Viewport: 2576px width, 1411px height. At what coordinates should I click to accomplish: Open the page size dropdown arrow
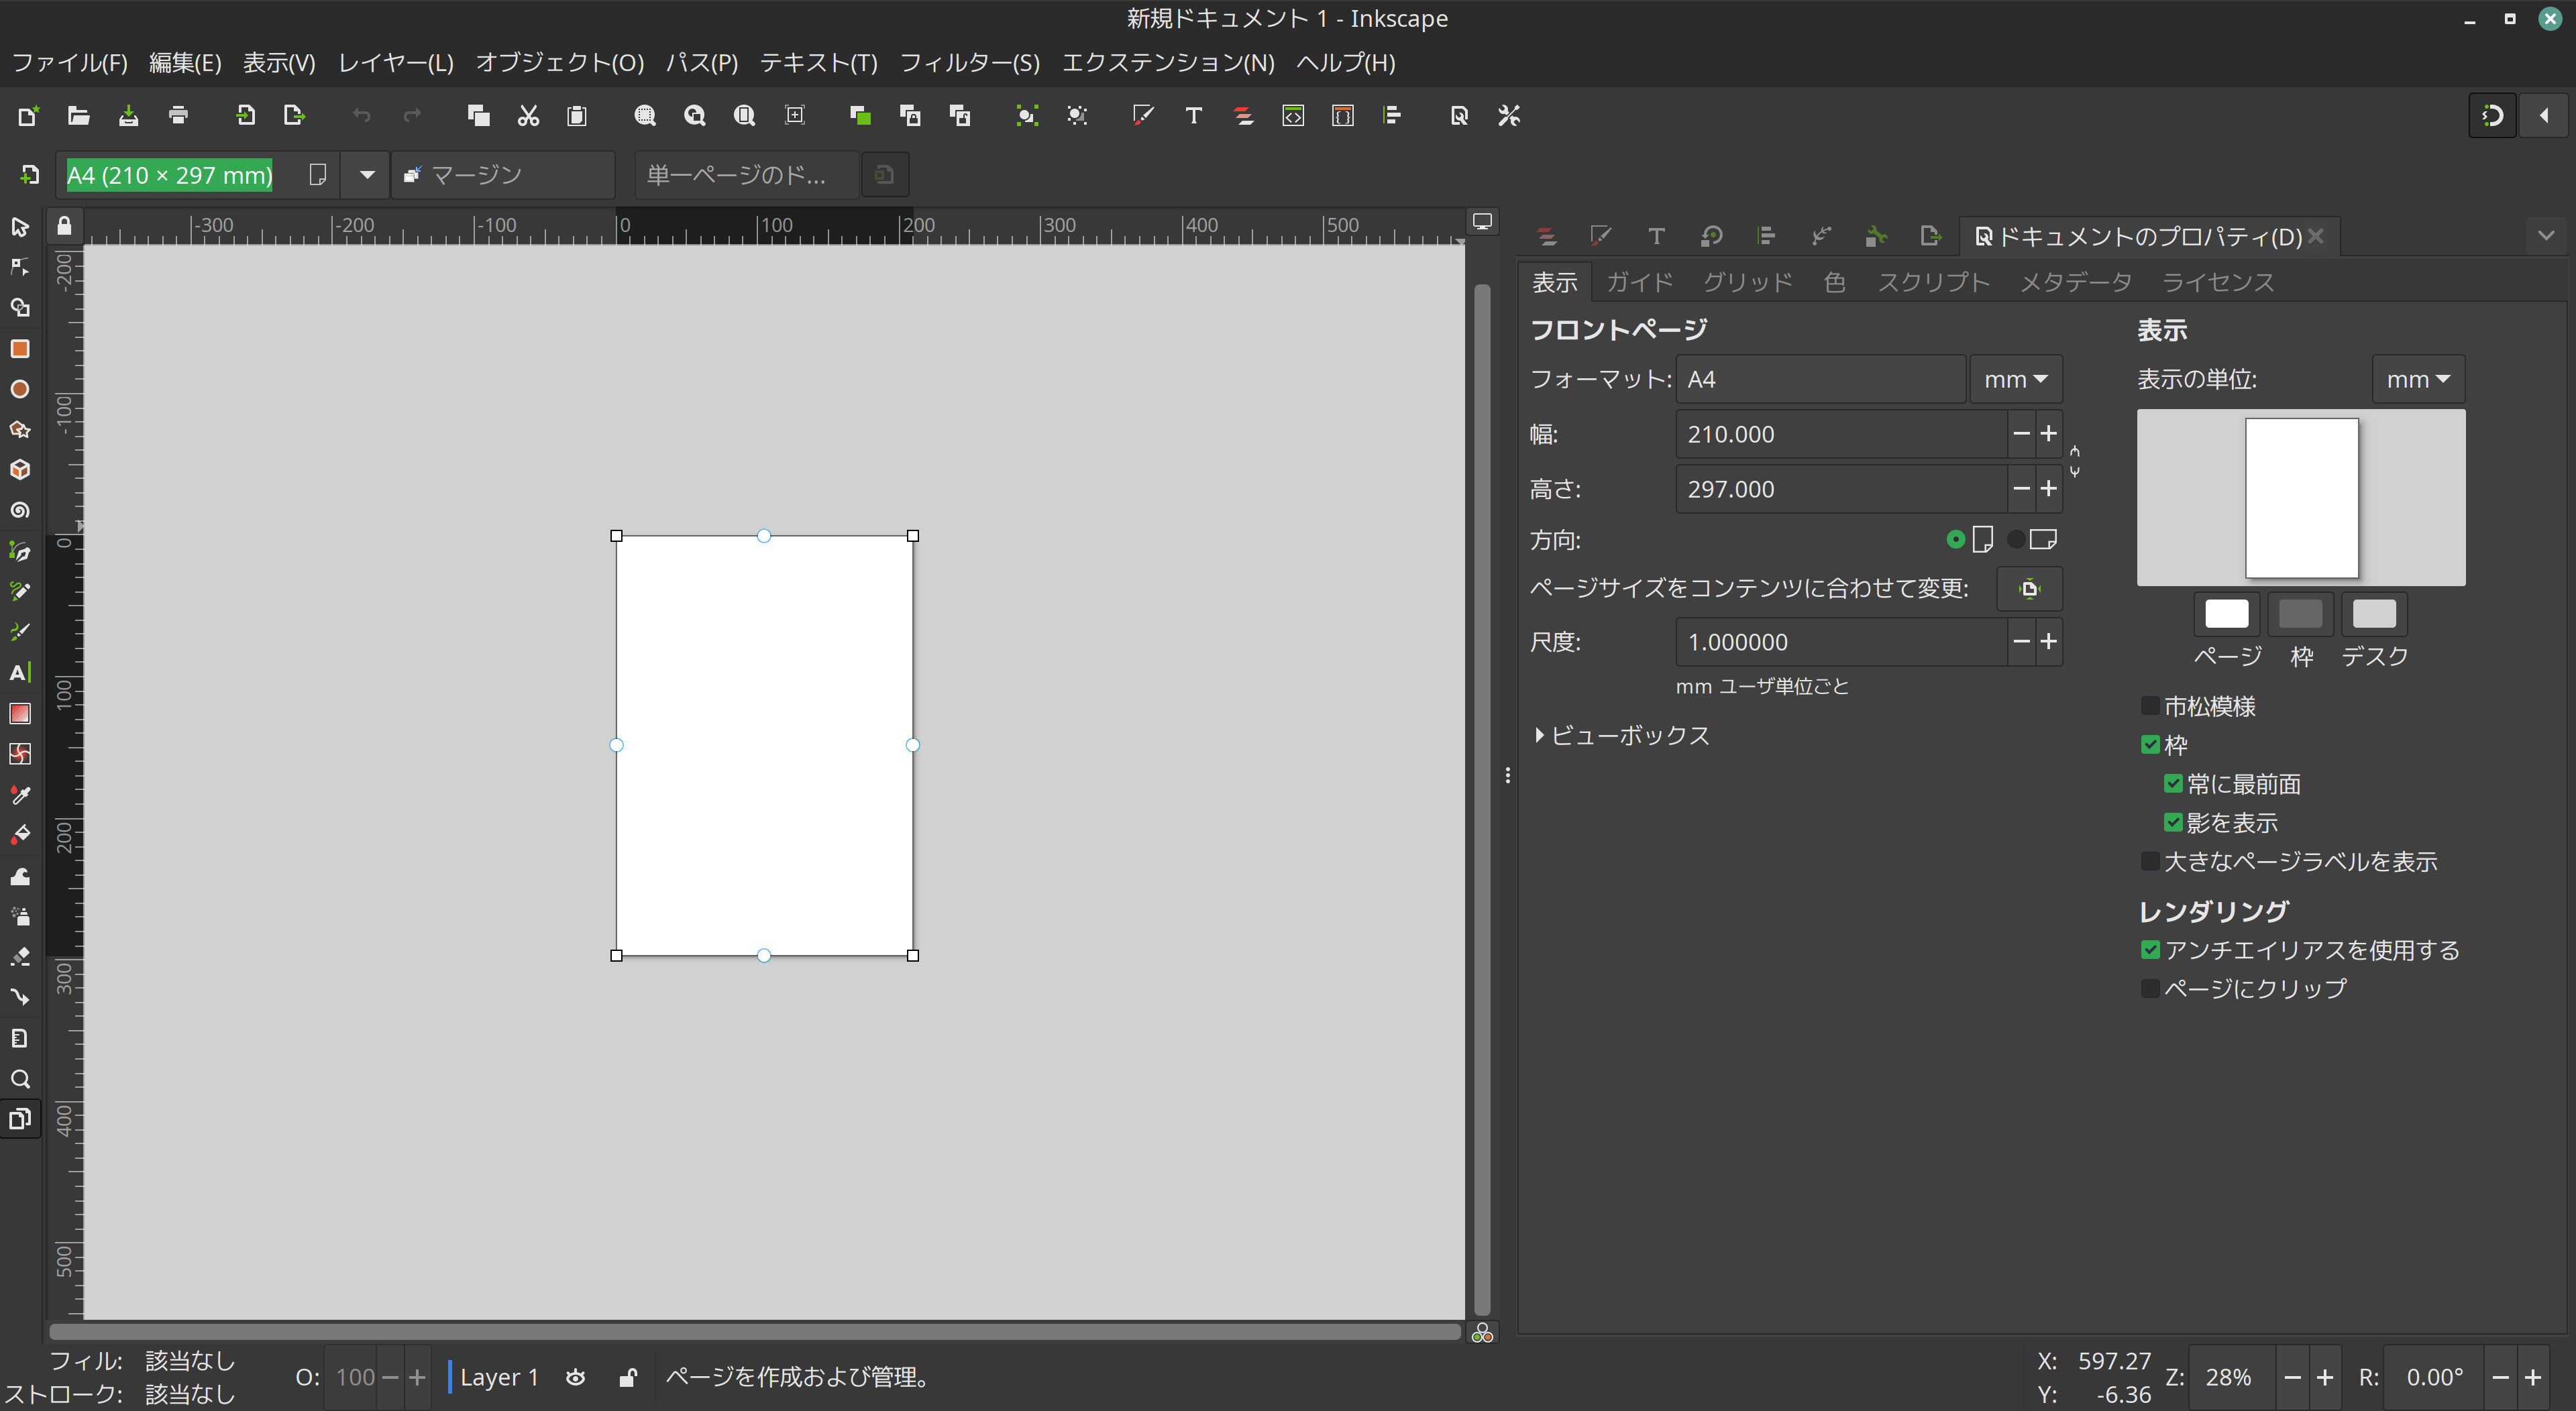(365, 174)
